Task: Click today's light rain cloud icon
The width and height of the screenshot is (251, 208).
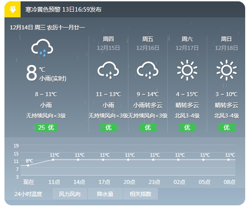Action: (42, 48)
